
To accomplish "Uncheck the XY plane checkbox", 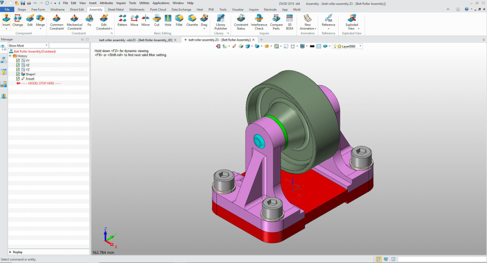I will [x=18, y=61].
